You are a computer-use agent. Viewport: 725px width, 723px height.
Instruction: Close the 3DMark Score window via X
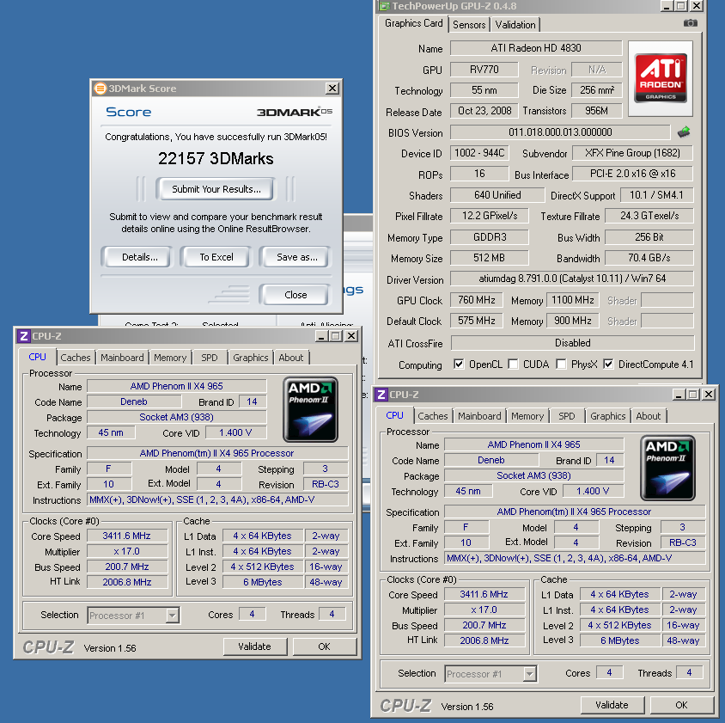coord(332,89)
